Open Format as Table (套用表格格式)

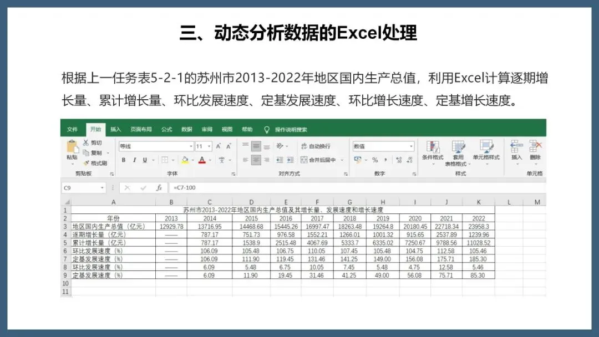458,154
